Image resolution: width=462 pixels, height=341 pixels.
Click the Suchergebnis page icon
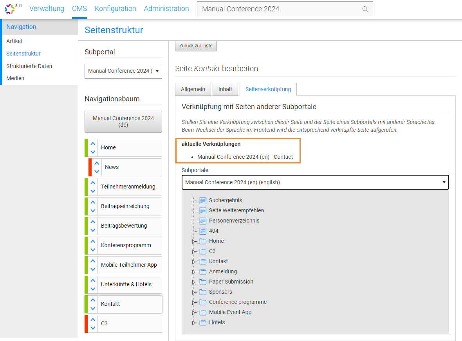pos(203,201)
